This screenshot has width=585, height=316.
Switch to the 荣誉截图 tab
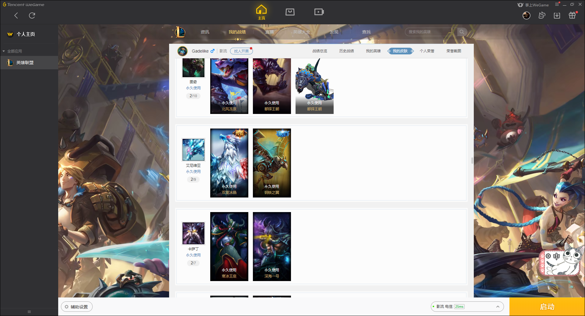tap(454, 51)
